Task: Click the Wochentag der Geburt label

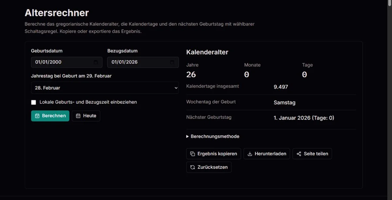Action: coord(211,102)
